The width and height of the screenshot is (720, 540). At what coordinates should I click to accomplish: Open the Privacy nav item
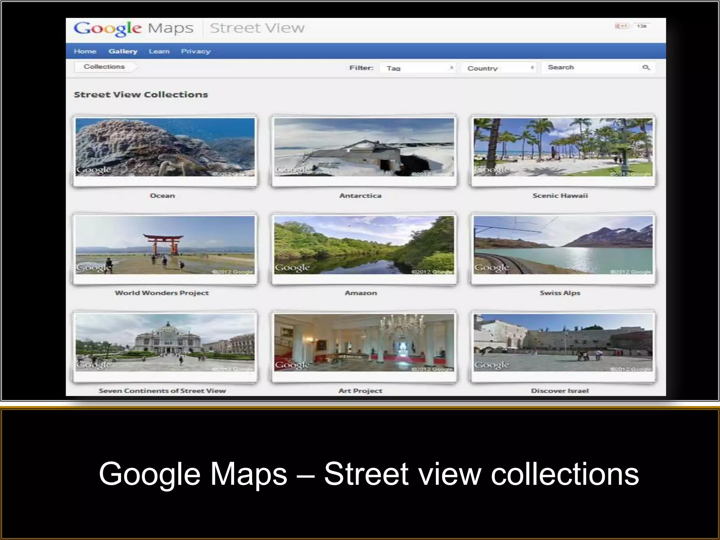196,51
